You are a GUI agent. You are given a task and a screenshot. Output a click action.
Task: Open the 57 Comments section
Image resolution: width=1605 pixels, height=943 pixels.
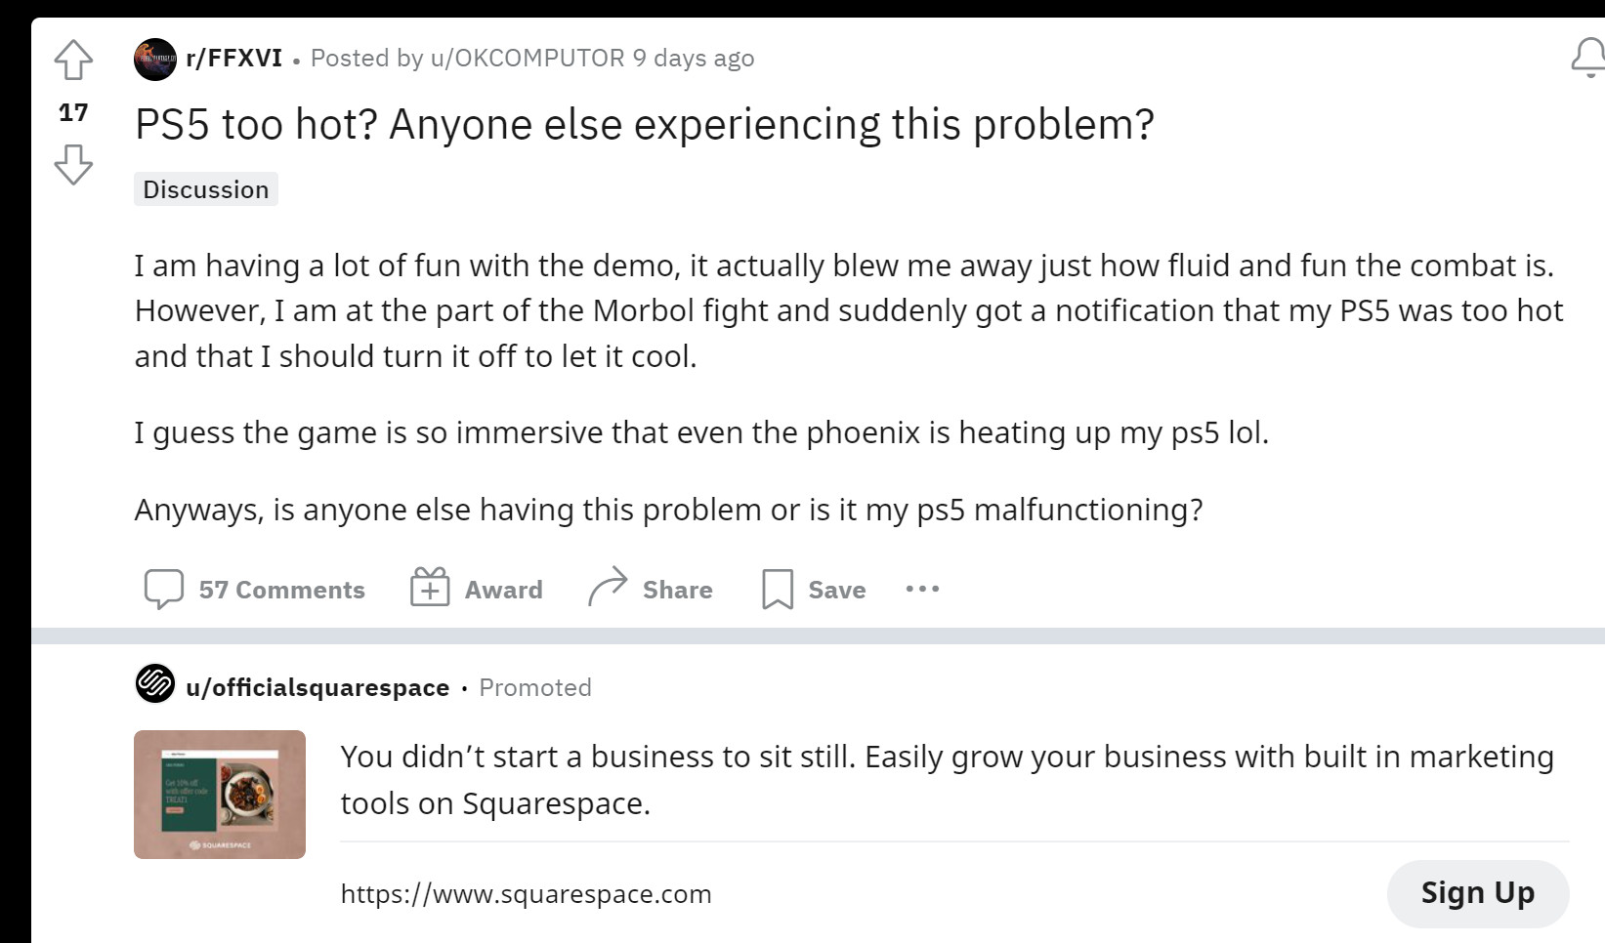255,590
